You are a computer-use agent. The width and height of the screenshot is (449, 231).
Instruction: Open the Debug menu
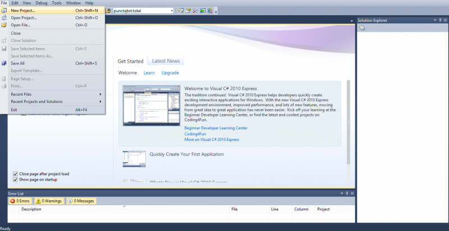[x=42, y=3]
